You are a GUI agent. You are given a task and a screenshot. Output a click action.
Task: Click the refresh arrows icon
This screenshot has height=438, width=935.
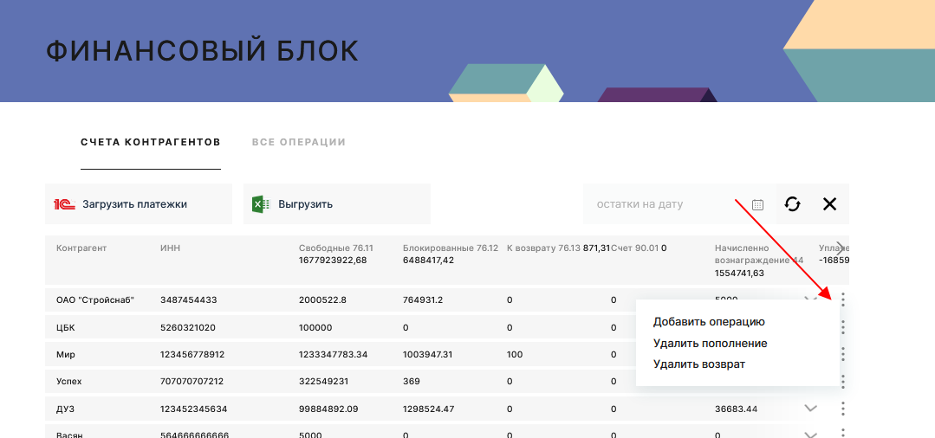tap(792, 204)
